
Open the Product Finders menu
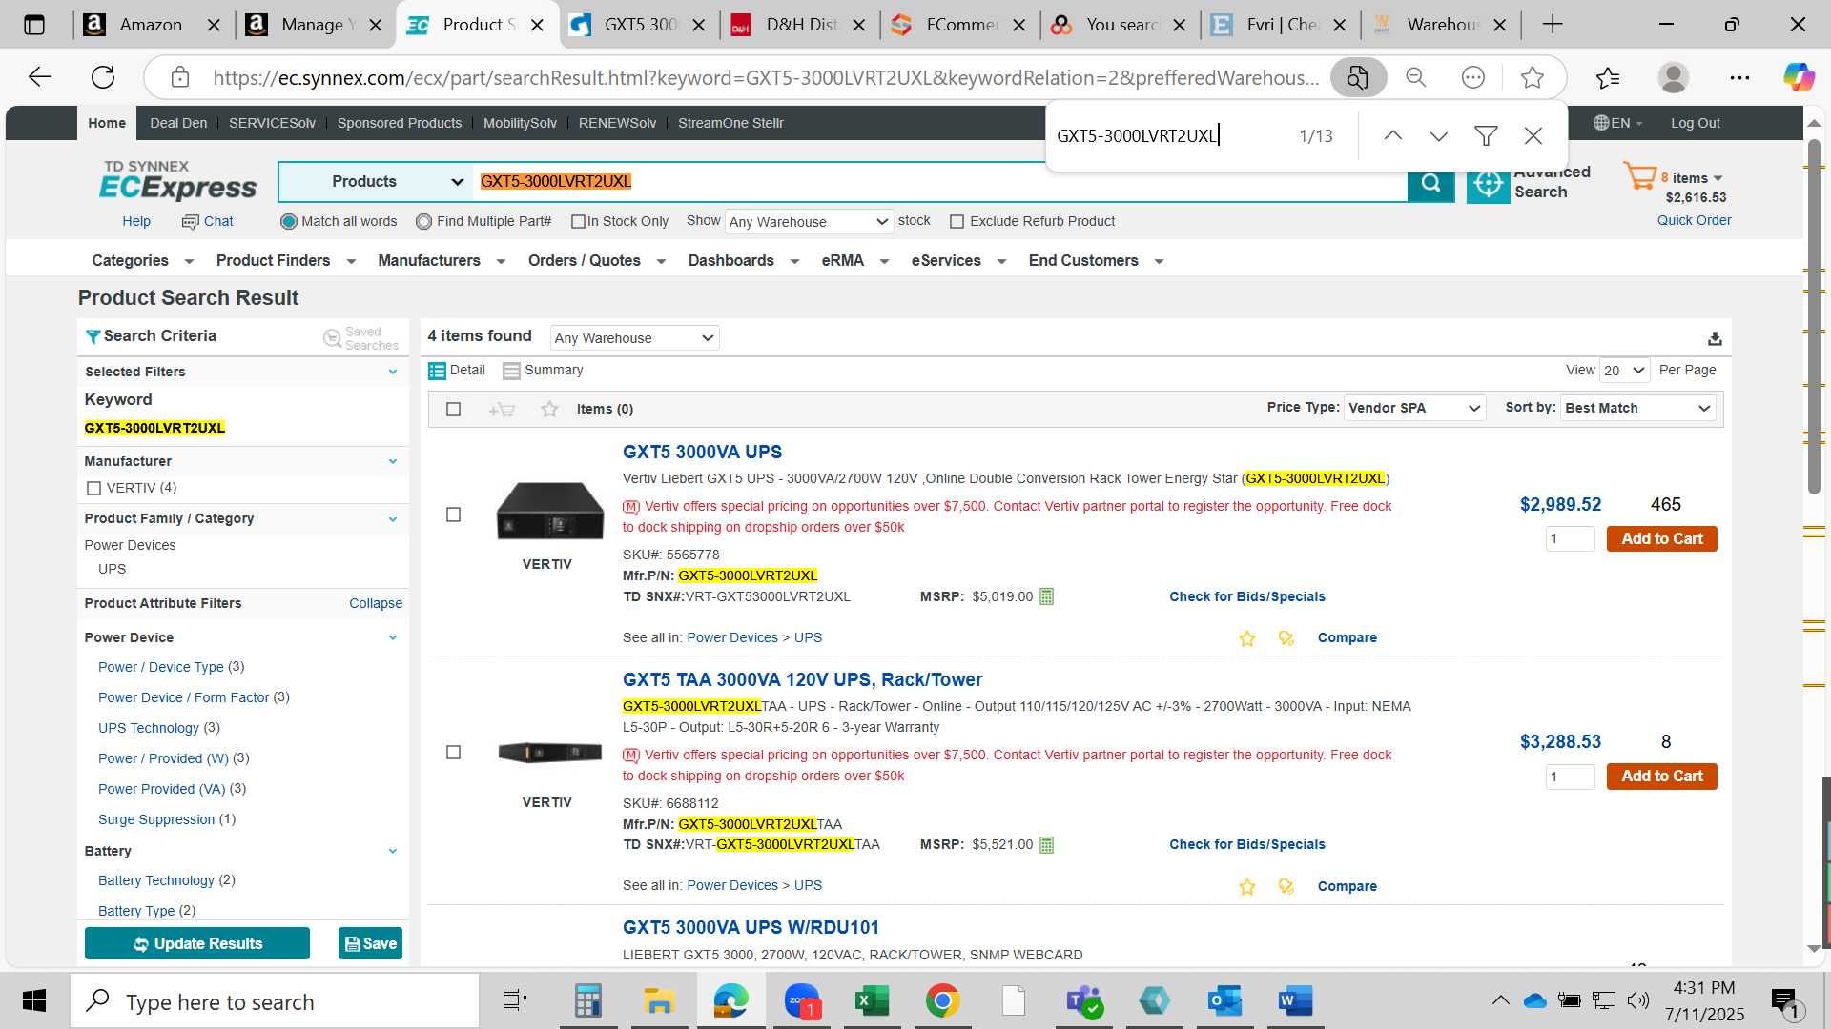pyautogui.click(x=285, y=261)
